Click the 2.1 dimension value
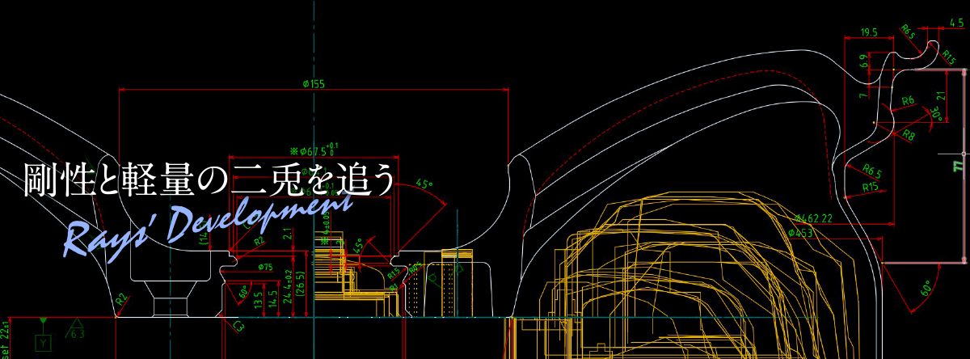Image resolution: width=970 pixels, height=359 pixels. pyautogui.click(x=287, y=234)
